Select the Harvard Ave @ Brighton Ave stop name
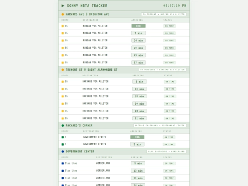 point(87,14)
